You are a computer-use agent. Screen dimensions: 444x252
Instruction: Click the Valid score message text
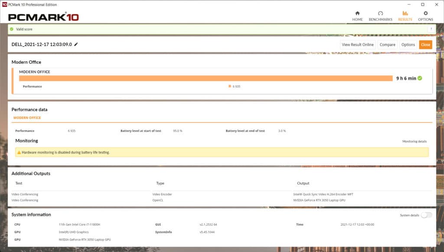[x=24, y=29]
